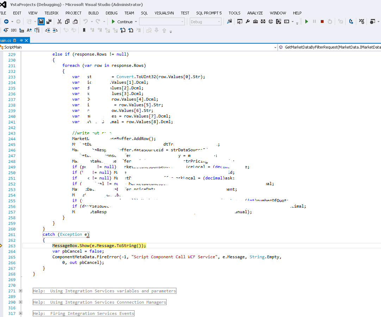Open the Toolbox icon
The height and width of the screenshot is (317, 381).
click(255, 21)
